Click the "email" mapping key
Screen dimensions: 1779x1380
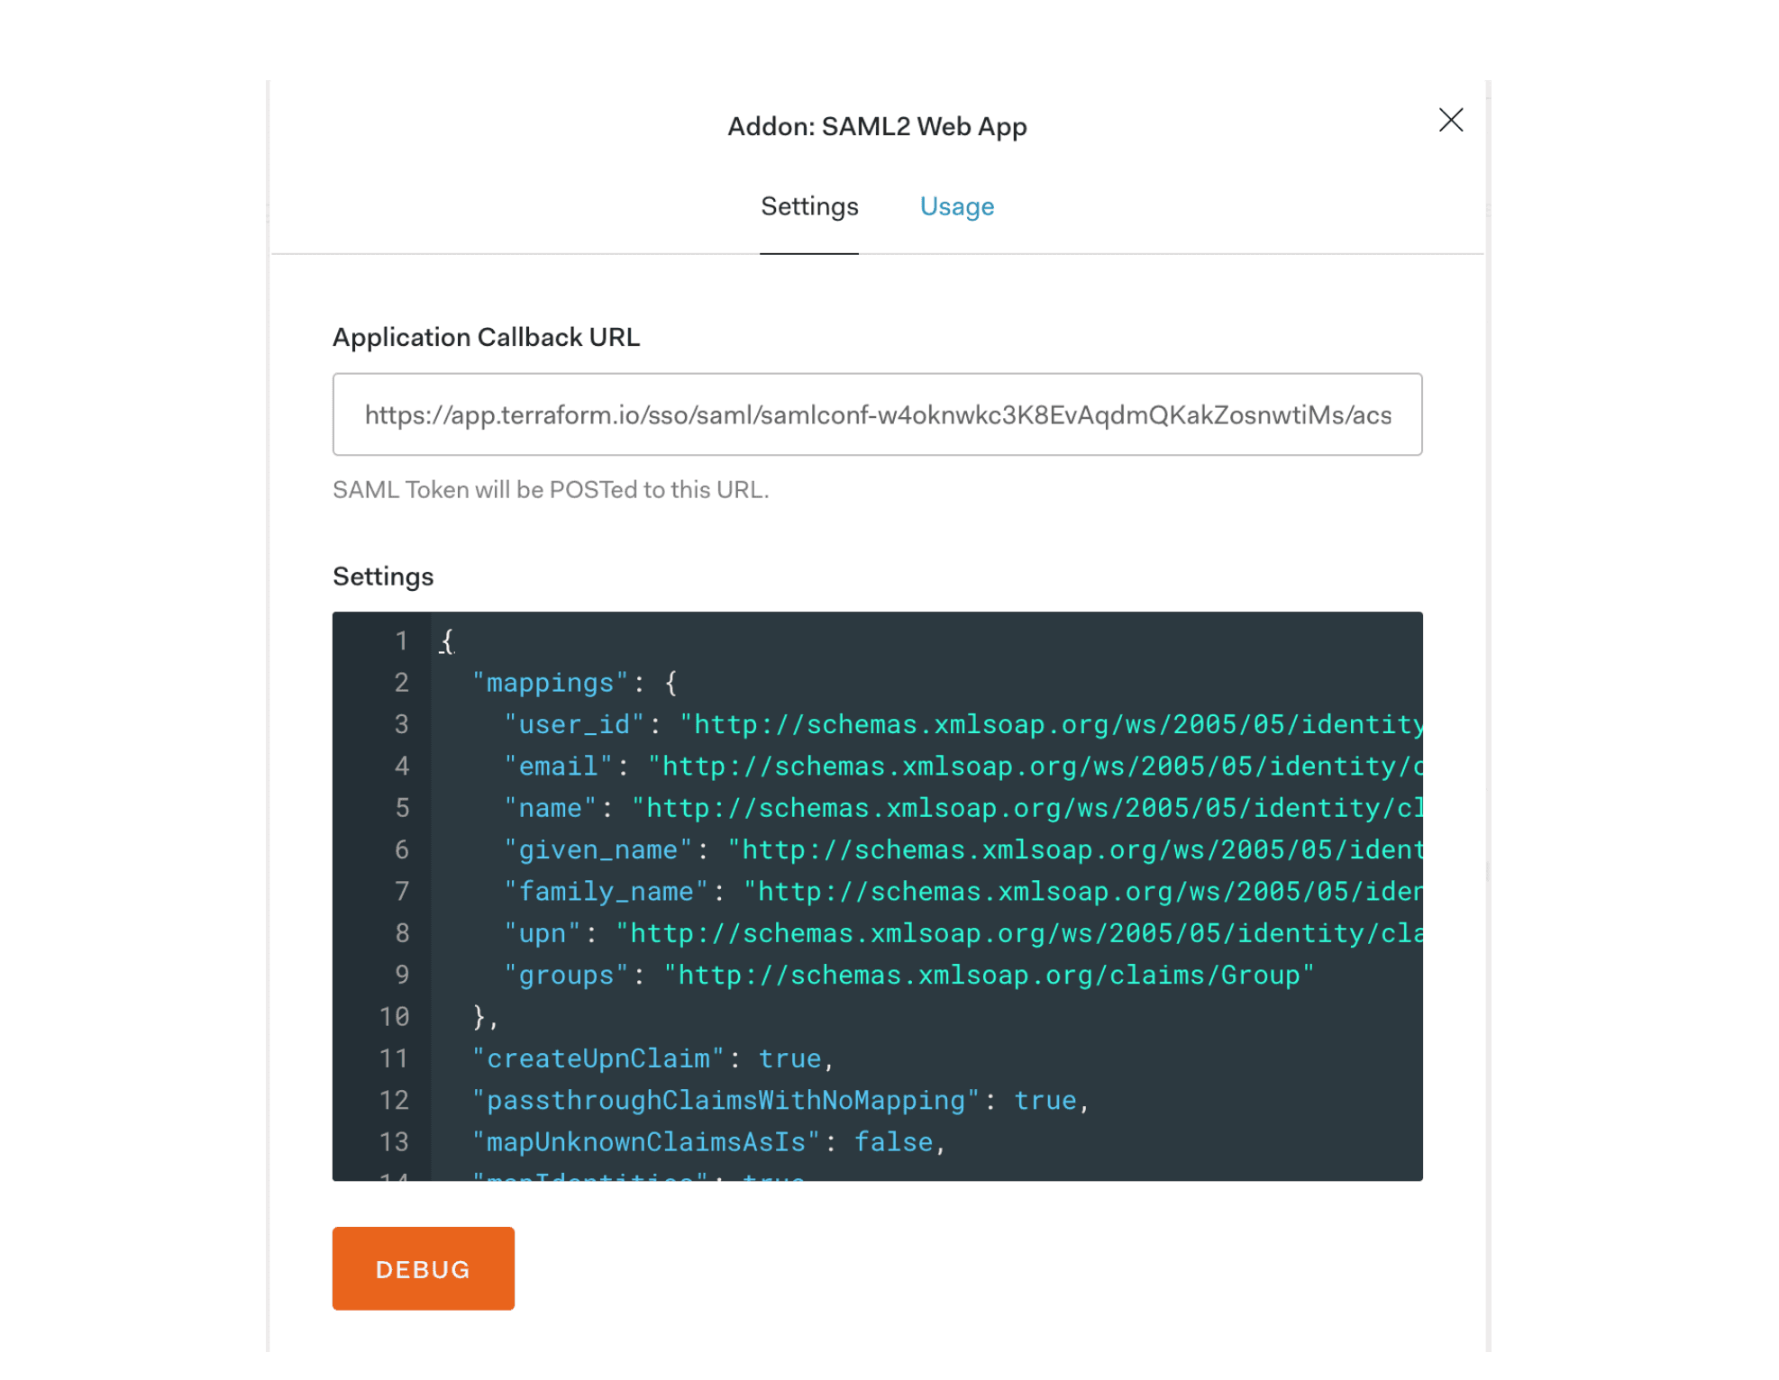558,767
